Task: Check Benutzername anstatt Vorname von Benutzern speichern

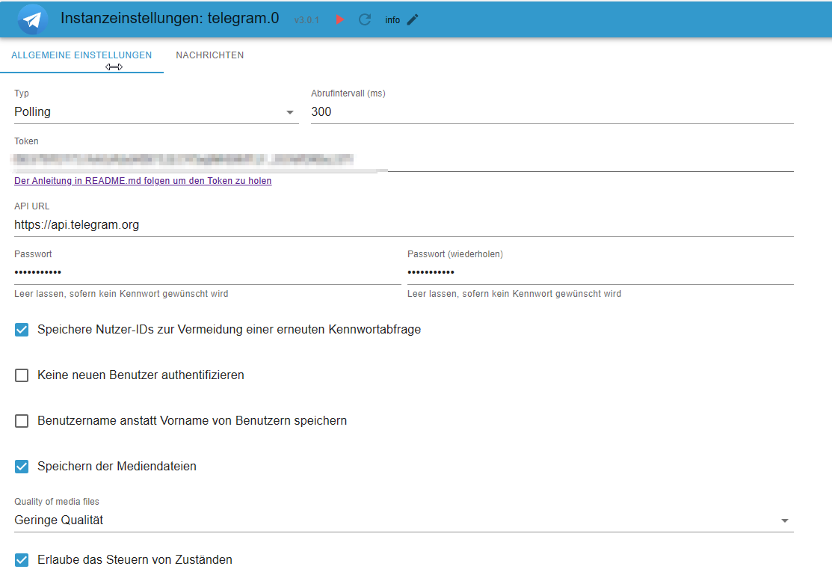Action: coord(22,421)
